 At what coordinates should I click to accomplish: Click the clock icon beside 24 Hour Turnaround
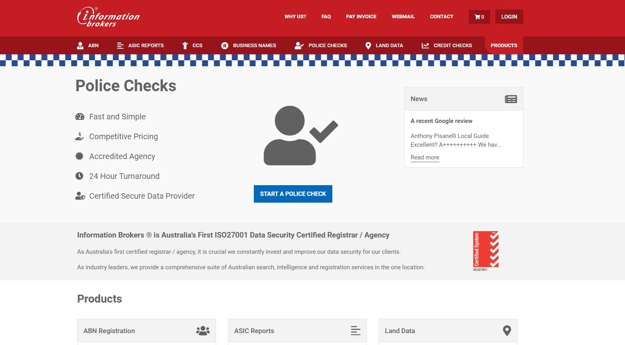point(79,176)
